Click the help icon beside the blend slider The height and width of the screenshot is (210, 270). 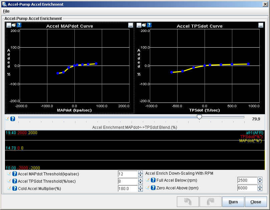[13, 119]
